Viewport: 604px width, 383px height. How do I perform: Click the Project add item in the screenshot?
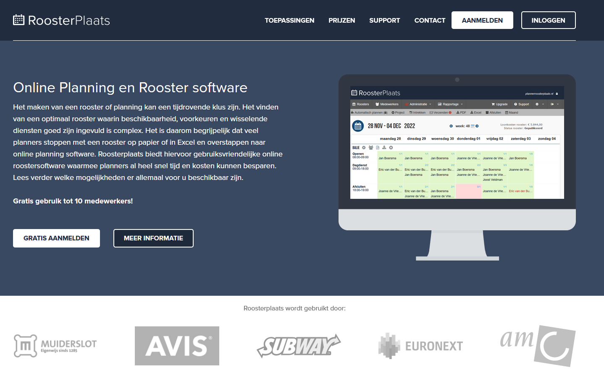pos(398,112)
